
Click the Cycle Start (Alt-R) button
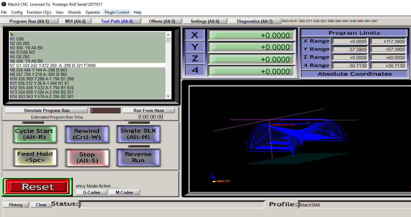point(34,134)
